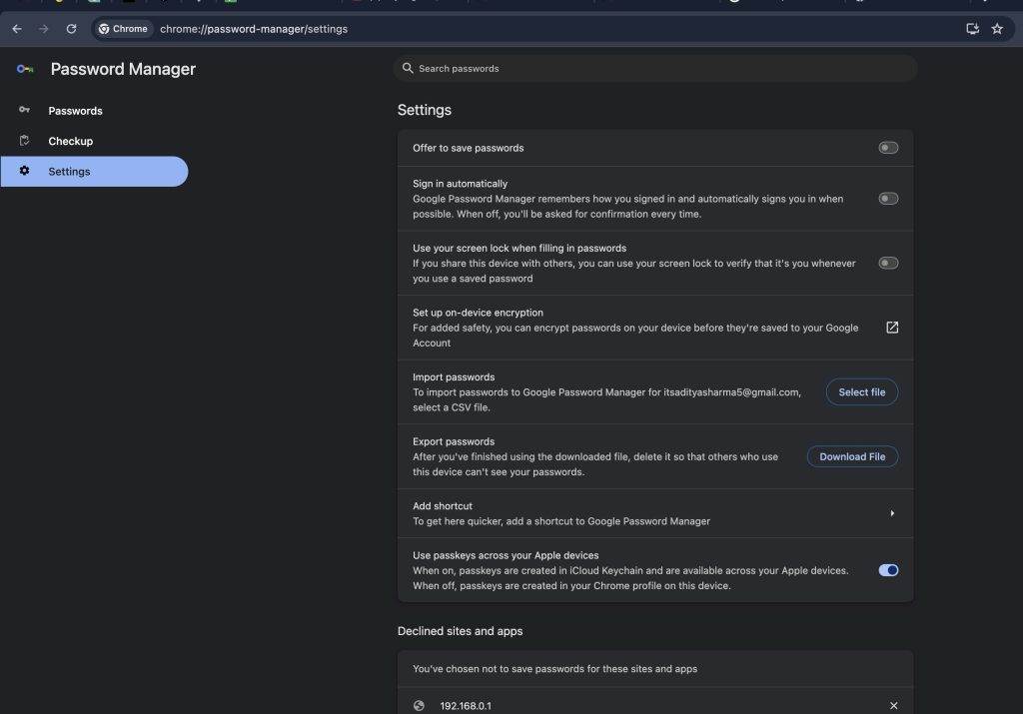Turn on Sign in automatically

coord(888,199)
